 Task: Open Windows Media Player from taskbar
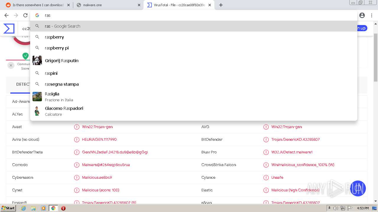pyautogui.click(x=43, y=208)
